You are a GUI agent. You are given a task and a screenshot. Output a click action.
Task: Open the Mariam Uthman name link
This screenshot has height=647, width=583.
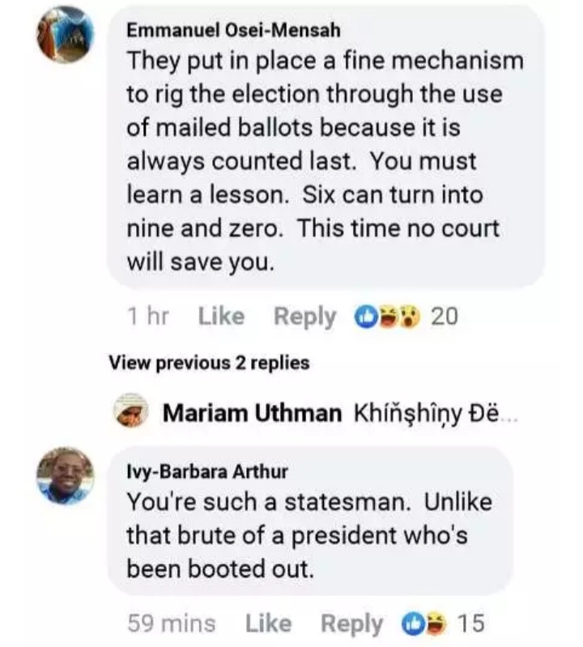click(x=252, y=413)
